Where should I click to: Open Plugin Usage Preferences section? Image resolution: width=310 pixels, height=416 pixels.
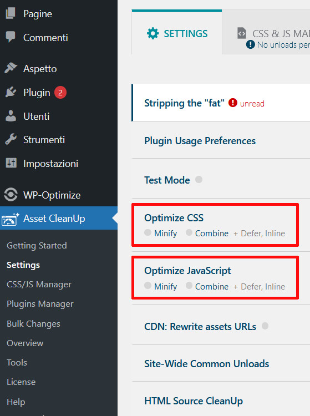(x=221, y=141)
